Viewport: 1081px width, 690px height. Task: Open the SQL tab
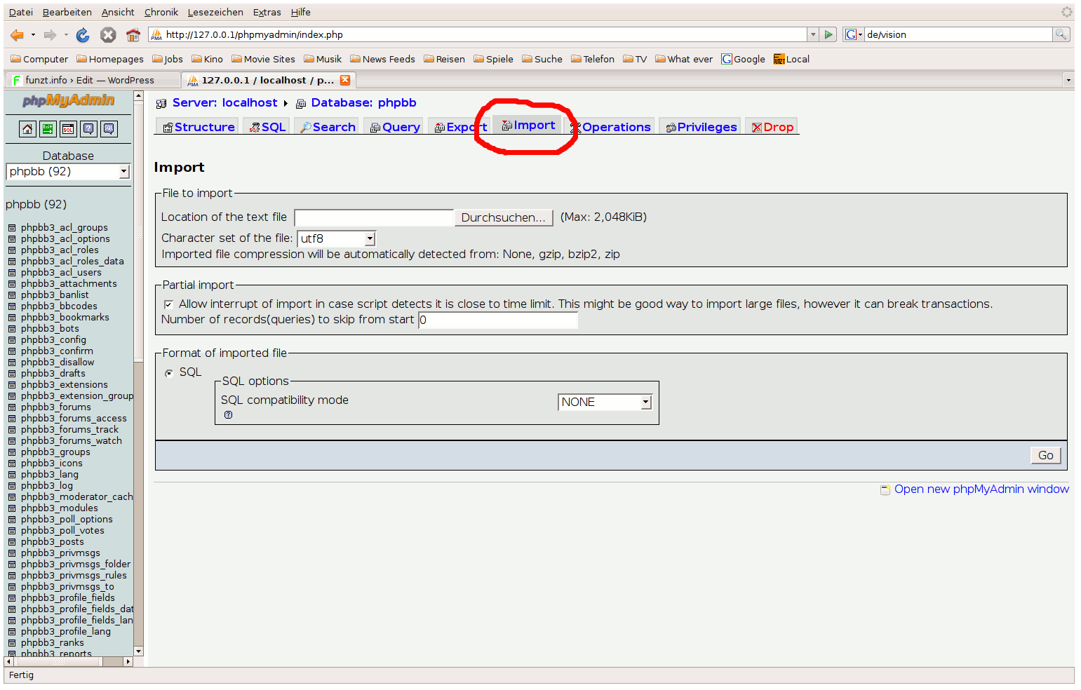pyautogui.click(x=267, y=128)
